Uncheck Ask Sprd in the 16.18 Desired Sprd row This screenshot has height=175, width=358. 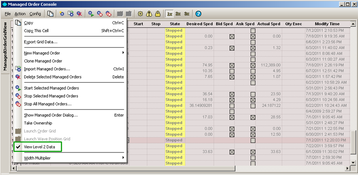253,100
